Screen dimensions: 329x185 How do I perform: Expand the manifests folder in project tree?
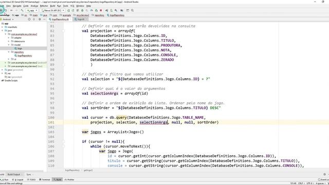pyautogui.click(x=2, y=27)
